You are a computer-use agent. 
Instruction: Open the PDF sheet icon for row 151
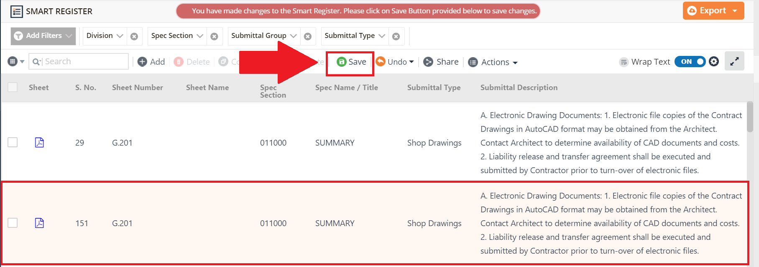(39, 223)
